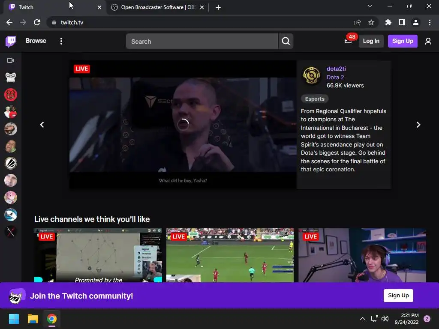Open the red angry-face avatar channel
This screenshot has height=329, width=439.
tap(11, 95)
